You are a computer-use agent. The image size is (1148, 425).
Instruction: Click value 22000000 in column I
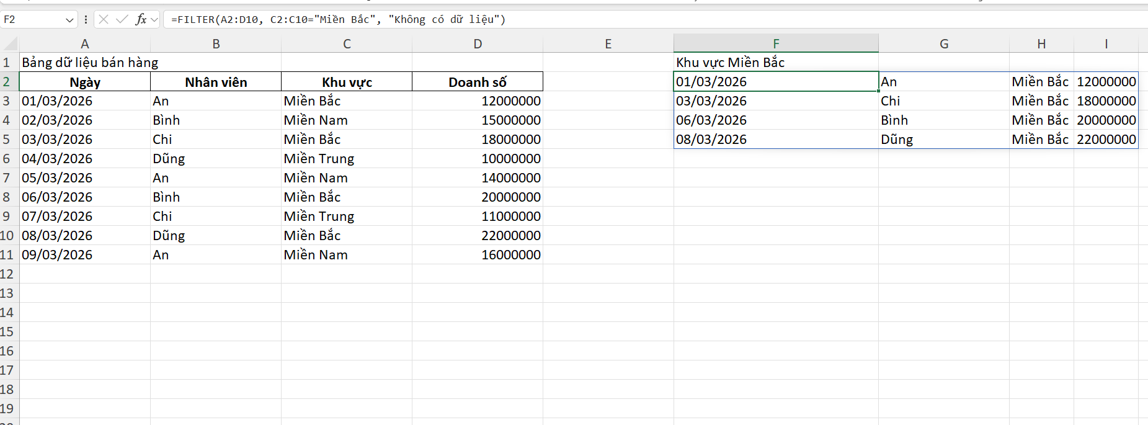[1106, 140]
